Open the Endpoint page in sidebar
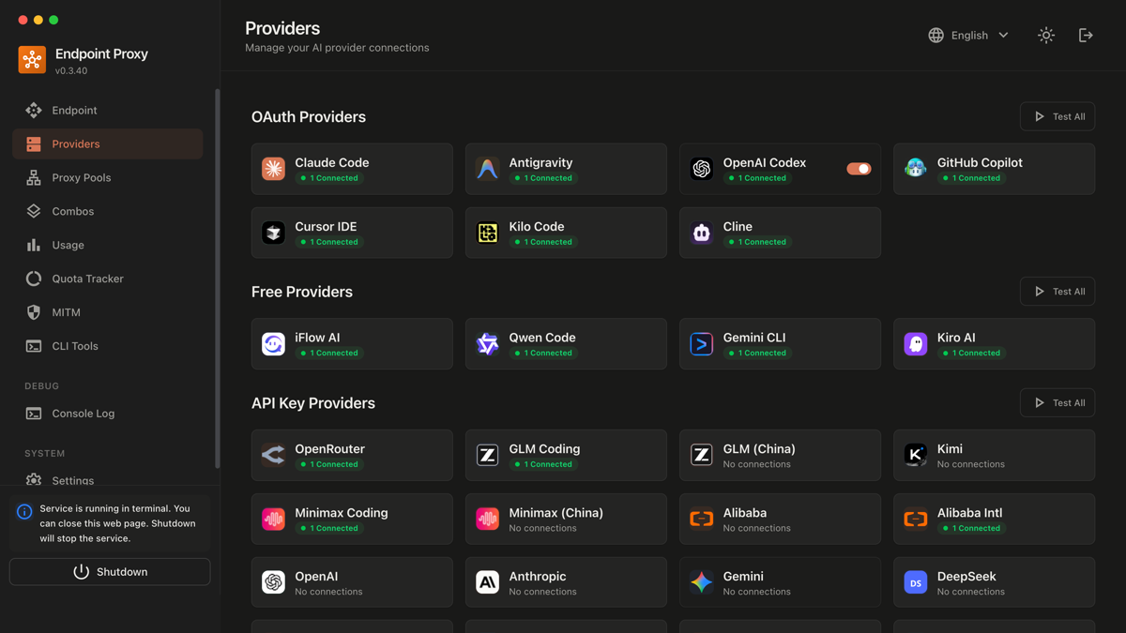Image resolution: width=1126 pixels, height=633 pixels. pos(108,111)
